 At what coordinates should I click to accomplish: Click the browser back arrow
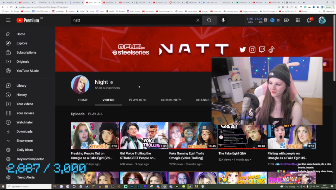pyautogui.click(x=3, y=7)
